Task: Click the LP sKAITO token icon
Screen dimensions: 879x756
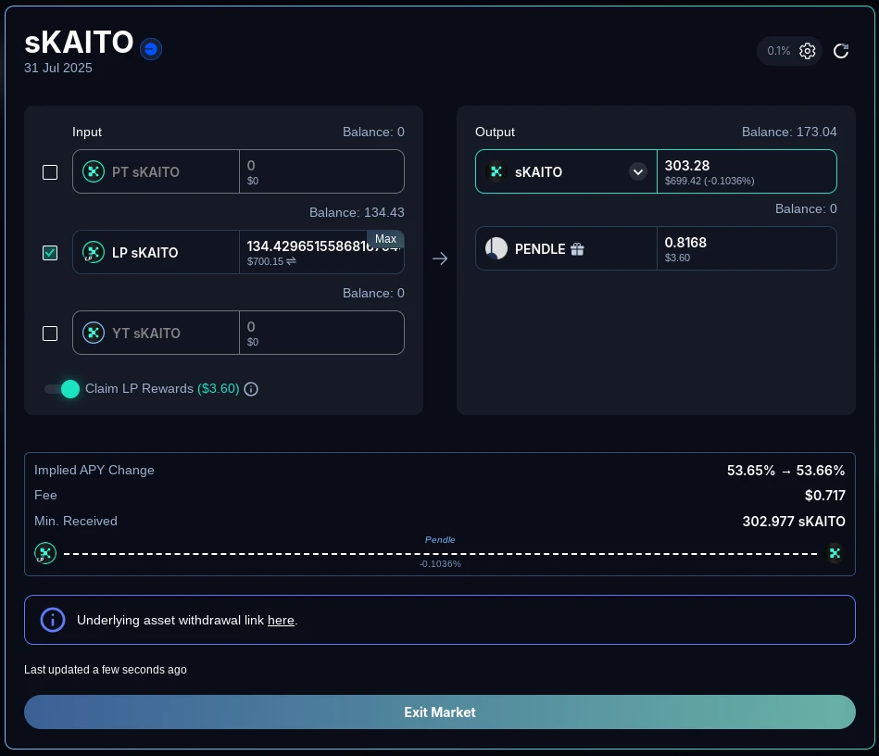Action: [94, 252]
